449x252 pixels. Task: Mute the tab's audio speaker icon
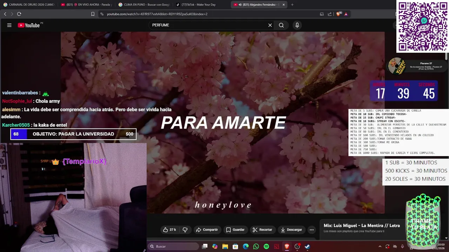pyautogui.click(x=240, y=5)
